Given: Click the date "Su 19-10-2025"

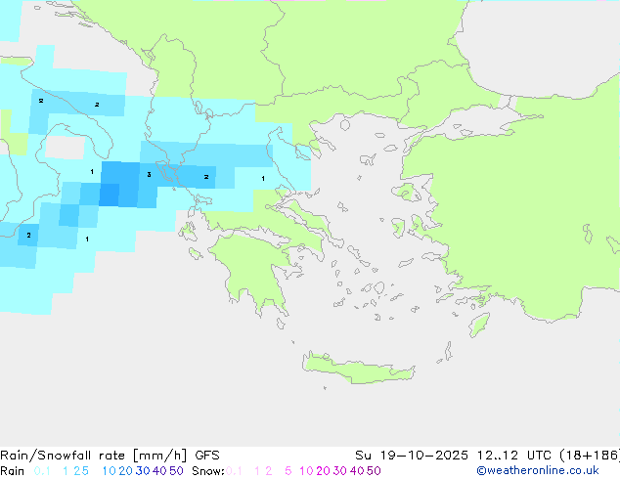Looking at the screenshot, I should (x=412, y=456).
